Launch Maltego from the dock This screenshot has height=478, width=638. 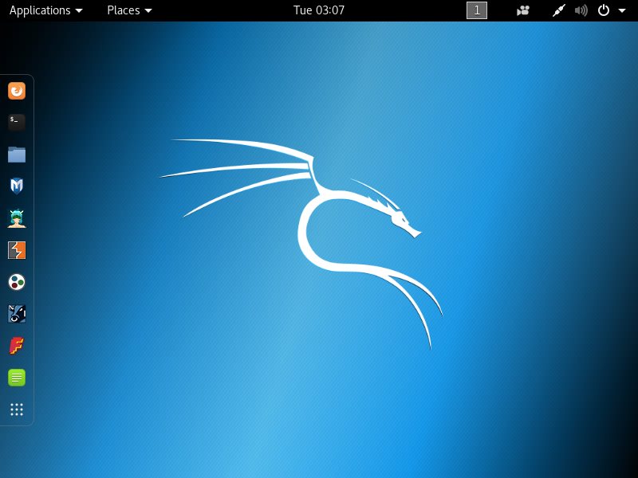click(x=17, y=282)
